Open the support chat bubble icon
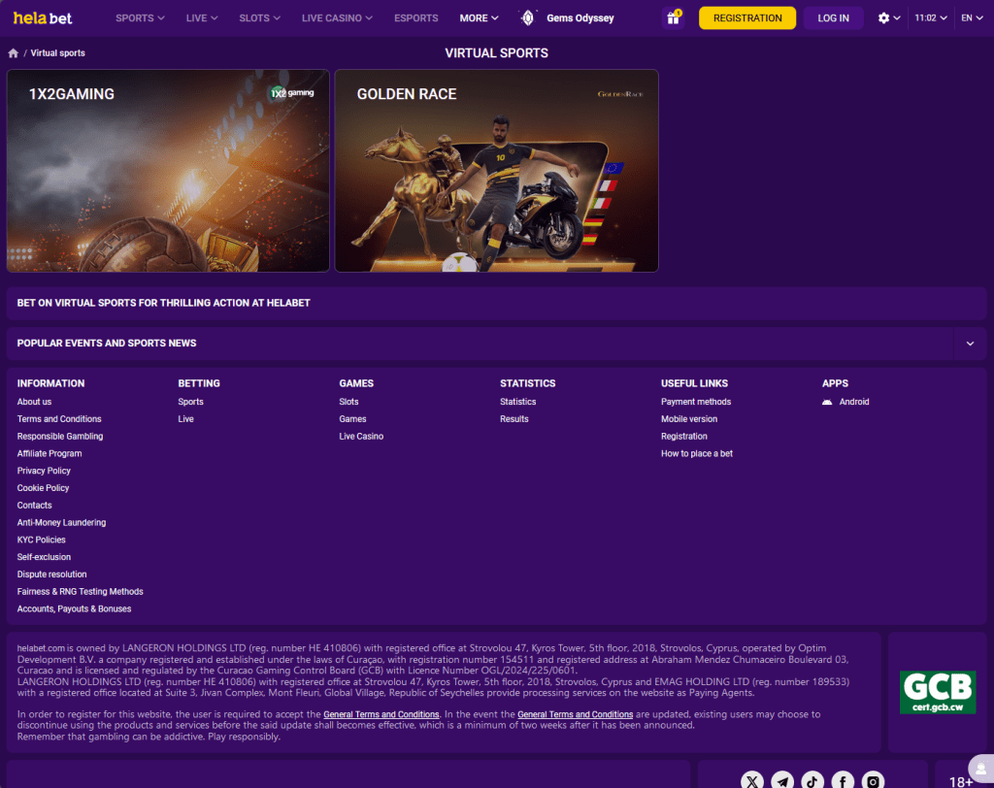This screenshot has width=994, height=788. (981, 769)
